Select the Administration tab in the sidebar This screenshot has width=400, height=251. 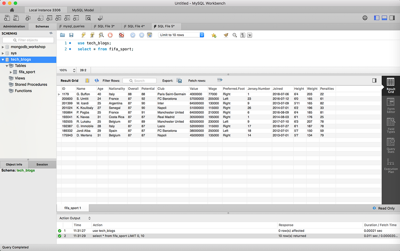coord(14,26)
